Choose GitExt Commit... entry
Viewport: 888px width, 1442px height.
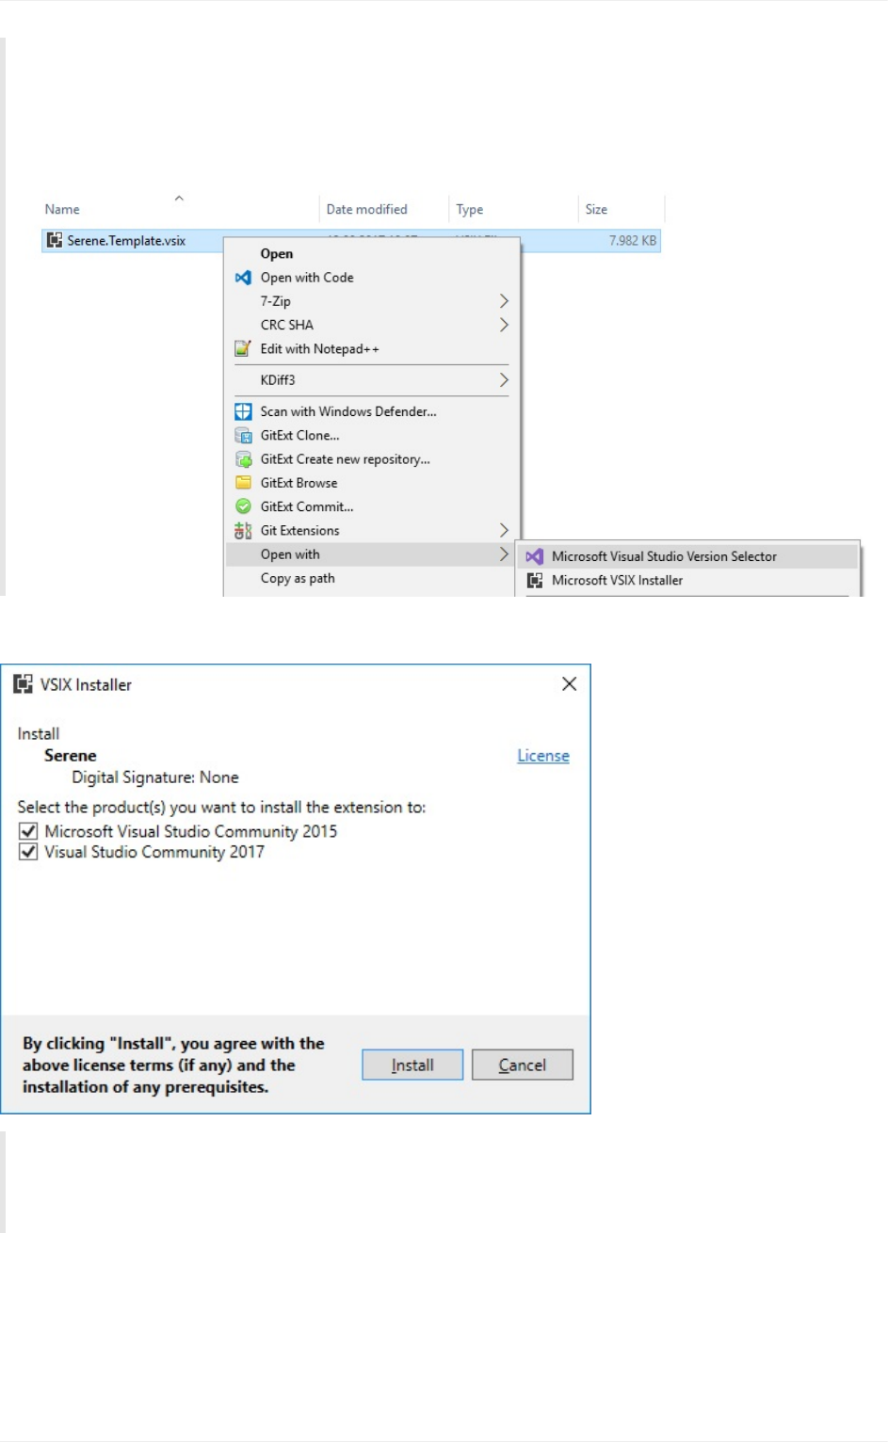pyautogui.click(x=307, y=506)
